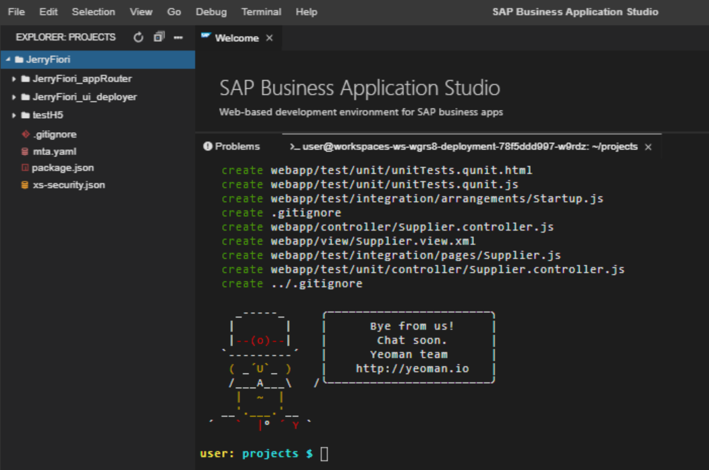Close the terminal panel tab
709x470 pixels.
(648, 147)
